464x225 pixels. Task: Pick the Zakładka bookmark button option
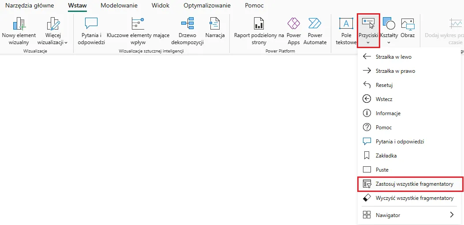386,156
